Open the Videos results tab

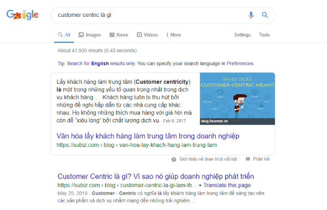point(147,35)
